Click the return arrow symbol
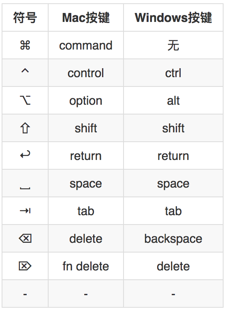The height and width of the screenshot is (311, 226). [25, 154]
